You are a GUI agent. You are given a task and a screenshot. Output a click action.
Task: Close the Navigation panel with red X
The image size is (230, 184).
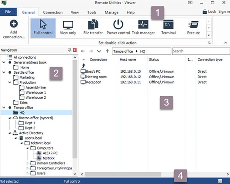[75, 50]
